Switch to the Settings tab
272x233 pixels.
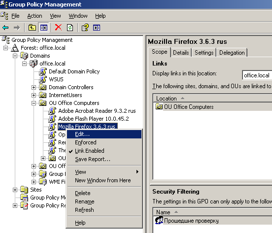click(x=204, y=53)
